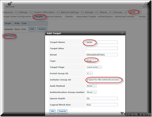
Task: Select the datadisk row name
Action: [8, 29]
